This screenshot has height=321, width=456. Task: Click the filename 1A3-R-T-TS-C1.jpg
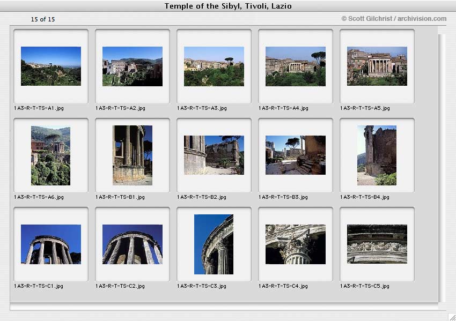pyautogui.click(x=39, y=286)
